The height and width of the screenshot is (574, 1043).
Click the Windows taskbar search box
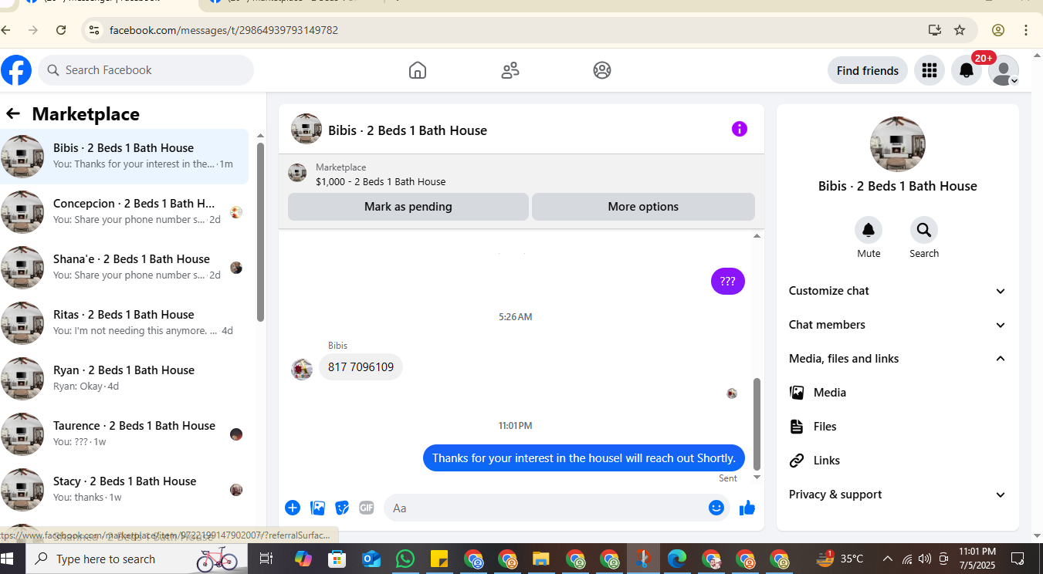[x=136, y=559]
